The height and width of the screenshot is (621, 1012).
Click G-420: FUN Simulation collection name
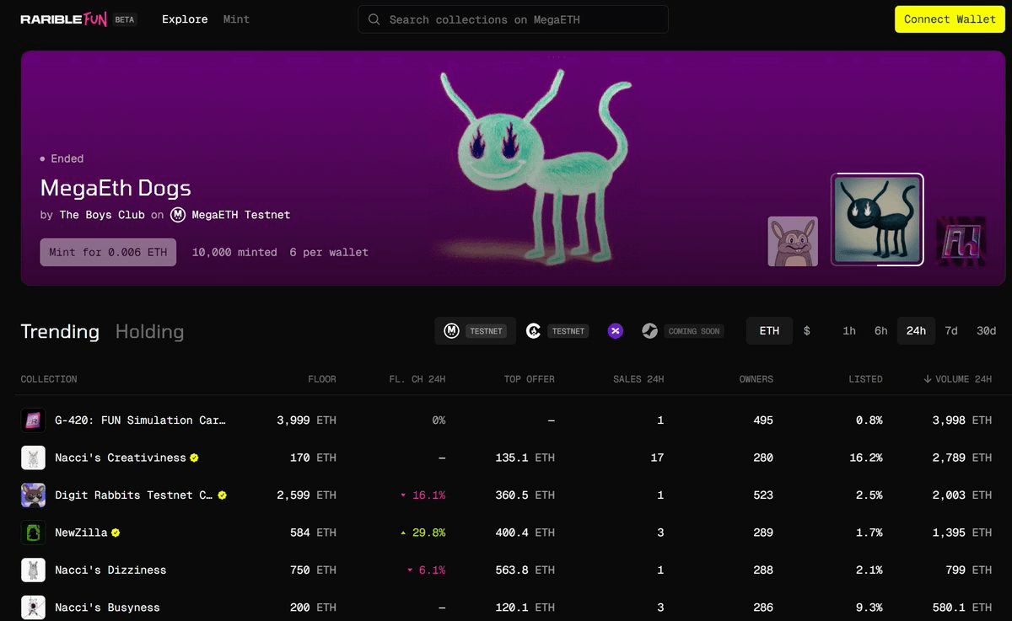(x=141, y=420)
